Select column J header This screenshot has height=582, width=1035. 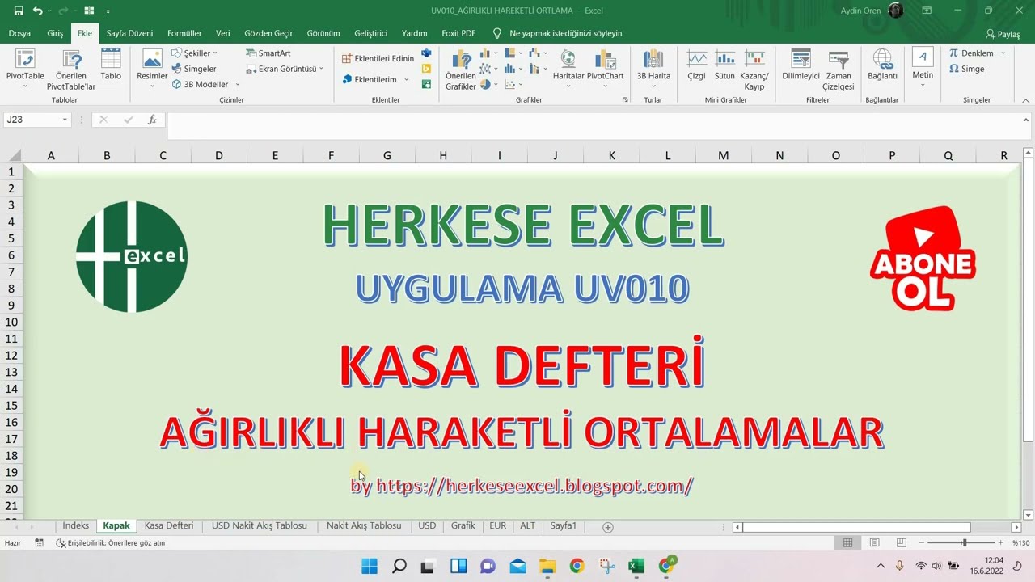click(556, 155)
